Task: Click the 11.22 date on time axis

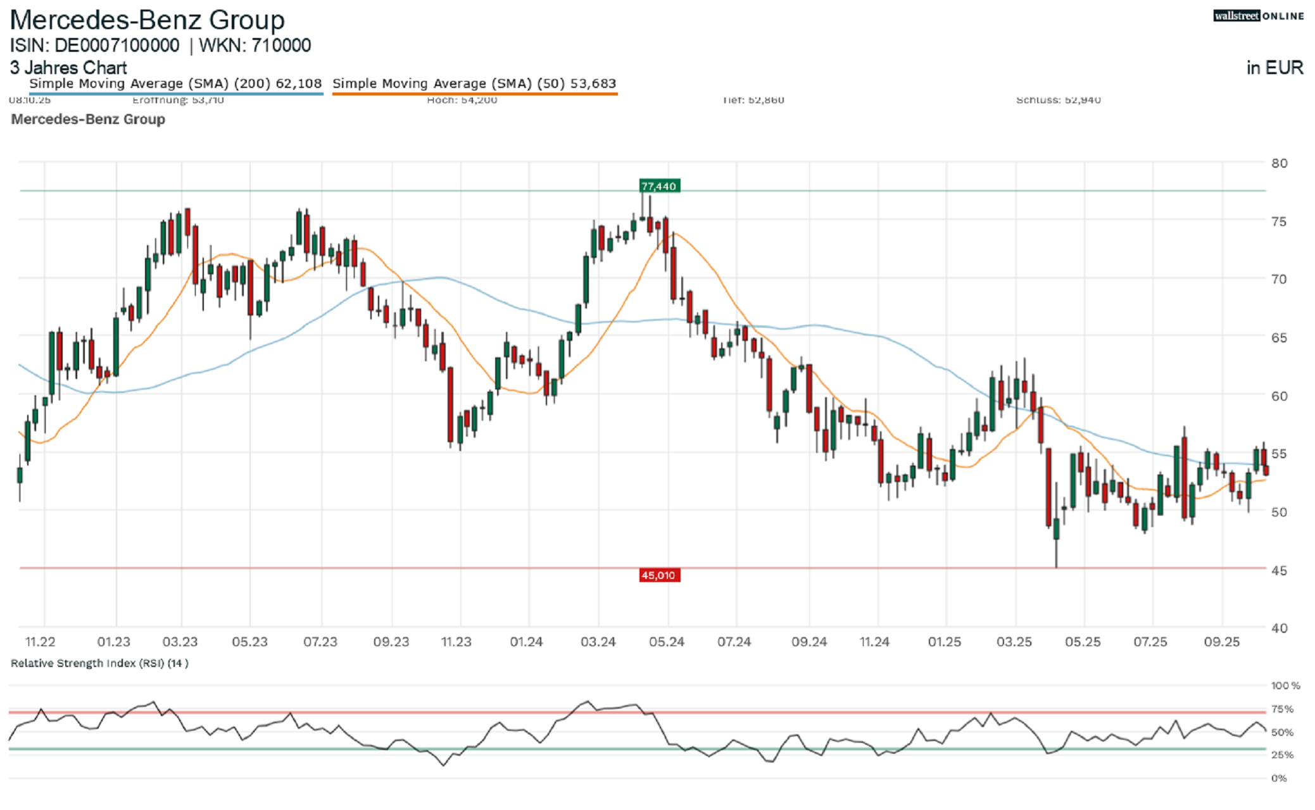Action: coord(40,642)
